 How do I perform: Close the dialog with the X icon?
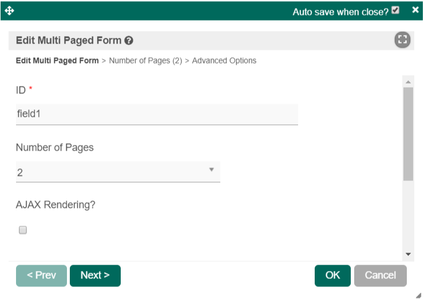(415, 10)
